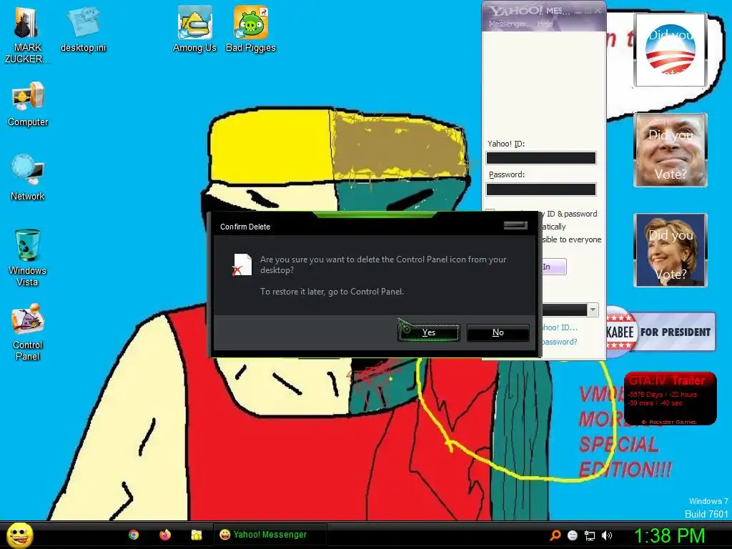
Task: Click the document icon in Confirm Delete dialog
Action: [x=242, y=264]
